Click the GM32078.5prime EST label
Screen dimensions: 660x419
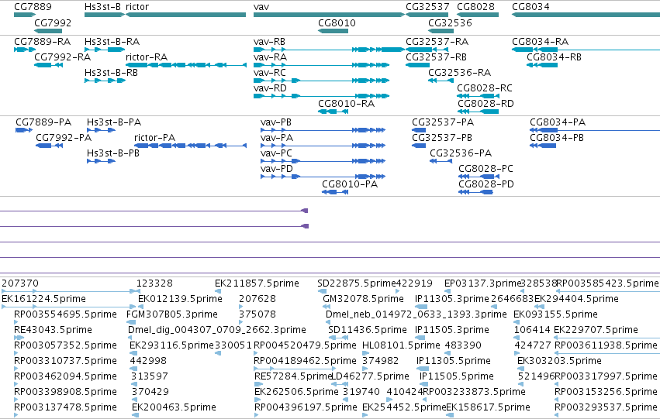[x=363, y=299]
